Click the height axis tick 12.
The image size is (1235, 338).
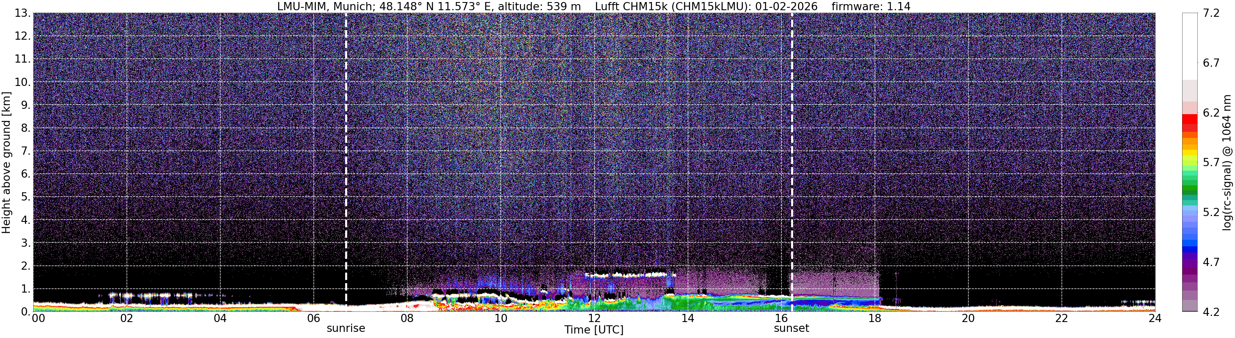click(x=22, y=36)
